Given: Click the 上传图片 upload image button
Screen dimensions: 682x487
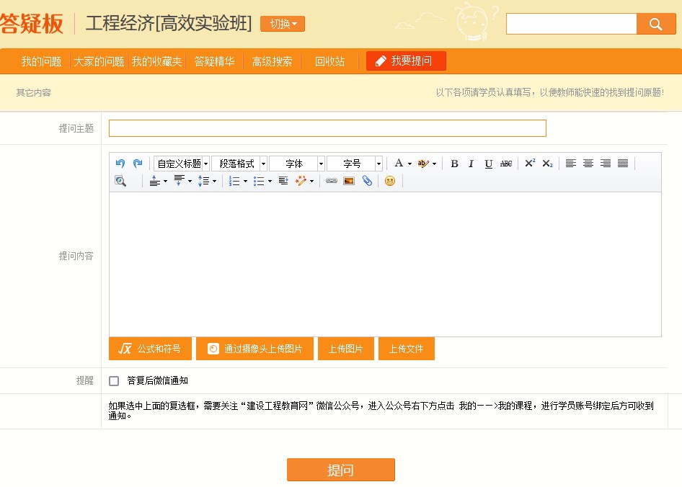Looking at the screenshot, I should [345, 348].
